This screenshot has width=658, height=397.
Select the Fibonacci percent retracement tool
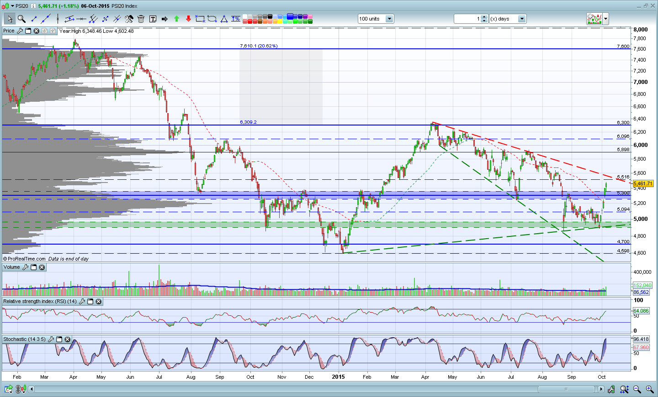(236, 19)
